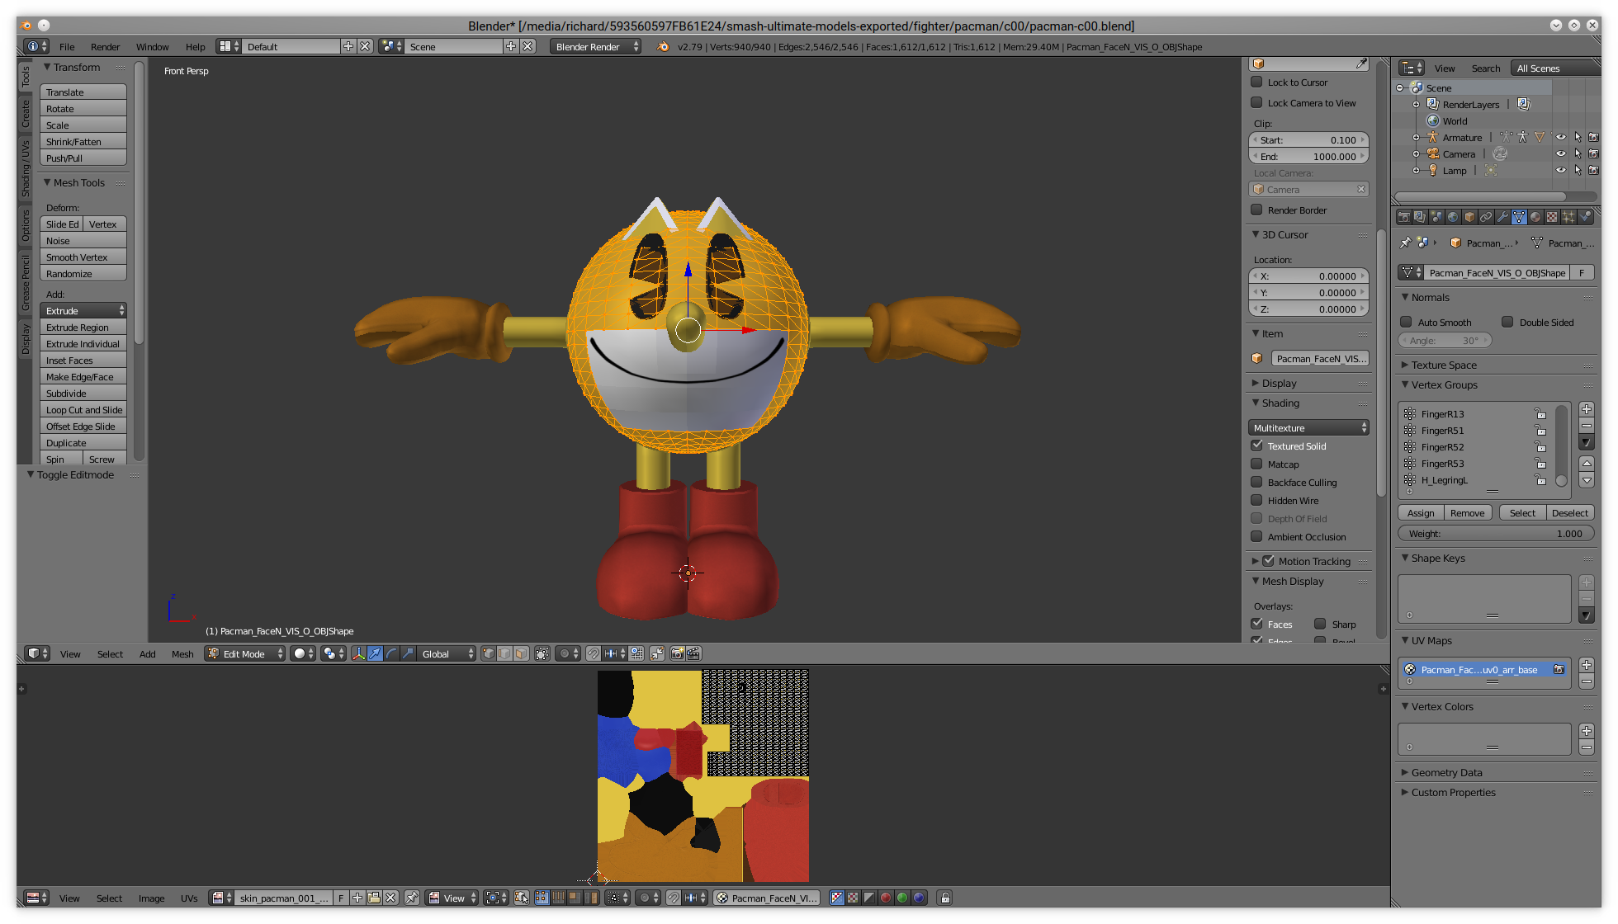This screenshot has width=1618, height=924.
Task: Enable the Render Border checkbox
Action: point(1256,210)
